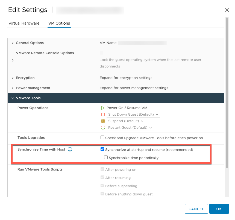Image resolution: width=235 pixels, height=220 pixels.
Task: Open the Synchronize Time with Host info tooltip icon
Action: (70, 149)
